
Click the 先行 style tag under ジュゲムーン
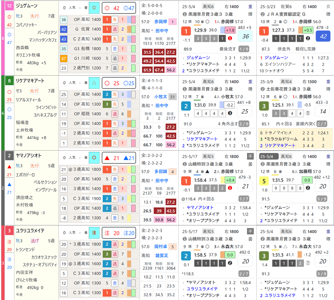tap(35, 16)
